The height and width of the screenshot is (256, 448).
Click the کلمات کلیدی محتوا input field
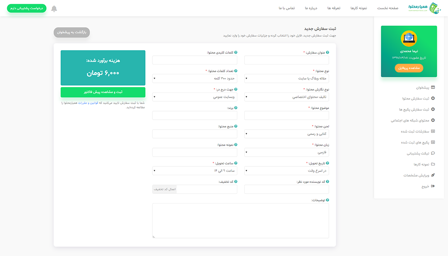coord(194,60)
